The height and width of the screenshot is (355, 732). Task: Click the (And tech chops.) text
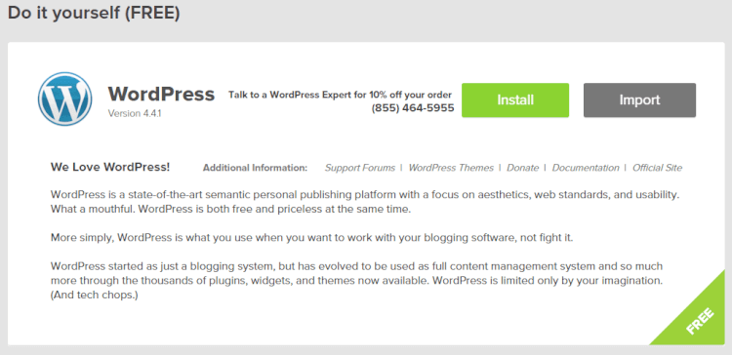[95, 296]
